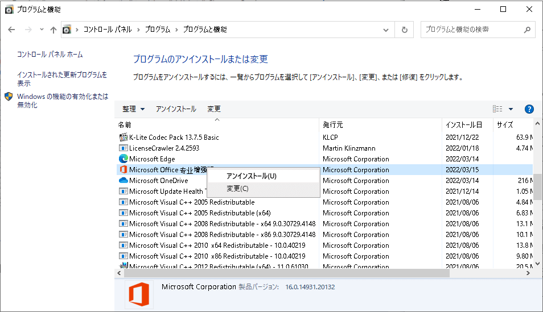Click the LicenseCrawler row icon

(x=124, y=148)
